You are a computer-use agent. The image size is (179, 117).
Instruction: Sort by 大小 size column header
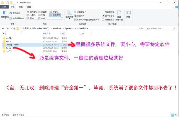(85, 34)
